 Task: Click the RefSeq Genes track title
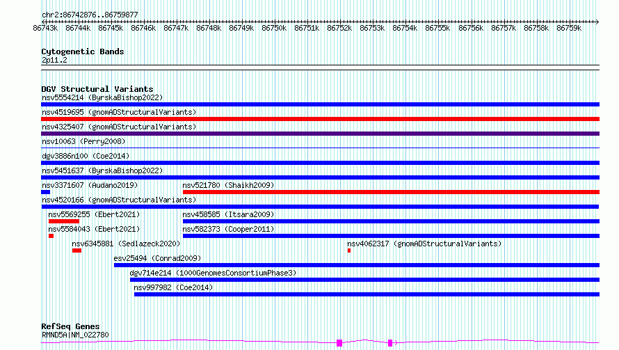(70, 327)
